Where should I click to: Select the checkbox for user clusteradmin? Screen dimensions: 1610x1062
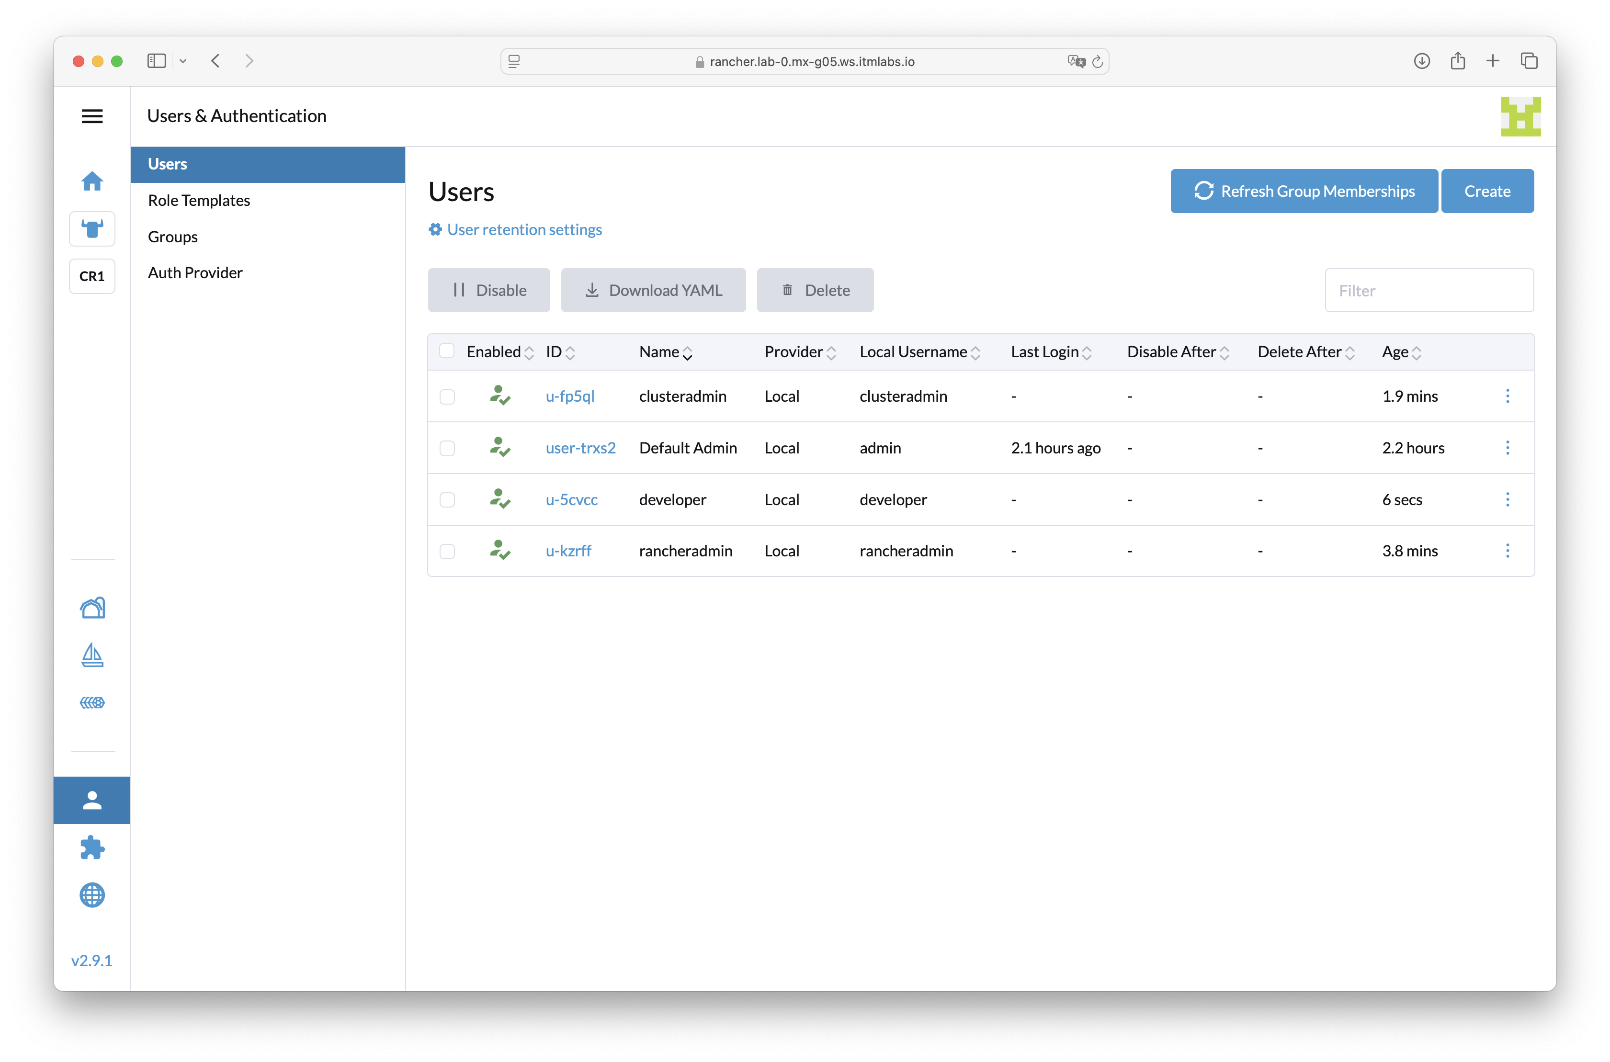click(x=448, y=396)
